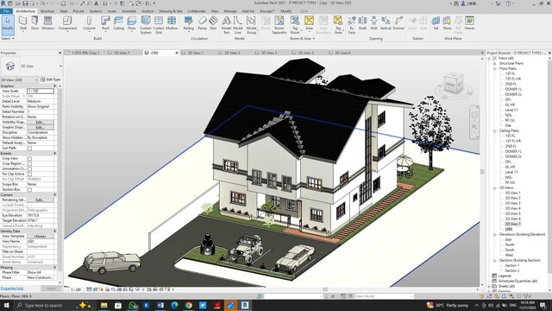The width and height of the screenshot is (552, 311).
Task: Click Save in the quick access toolbar
Action: (25, 3)
